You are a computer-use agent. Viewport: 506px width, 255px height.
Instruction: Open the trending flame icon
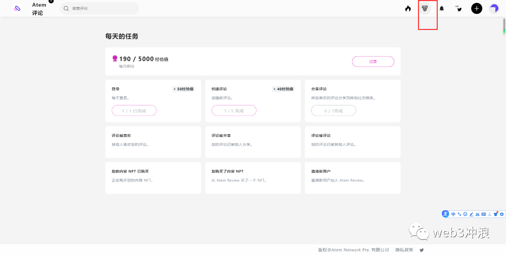[408, 8]
